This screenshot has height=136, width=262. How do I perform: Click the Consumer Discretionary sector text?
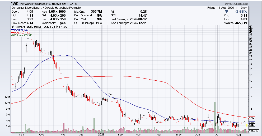(x=27, y=8)
